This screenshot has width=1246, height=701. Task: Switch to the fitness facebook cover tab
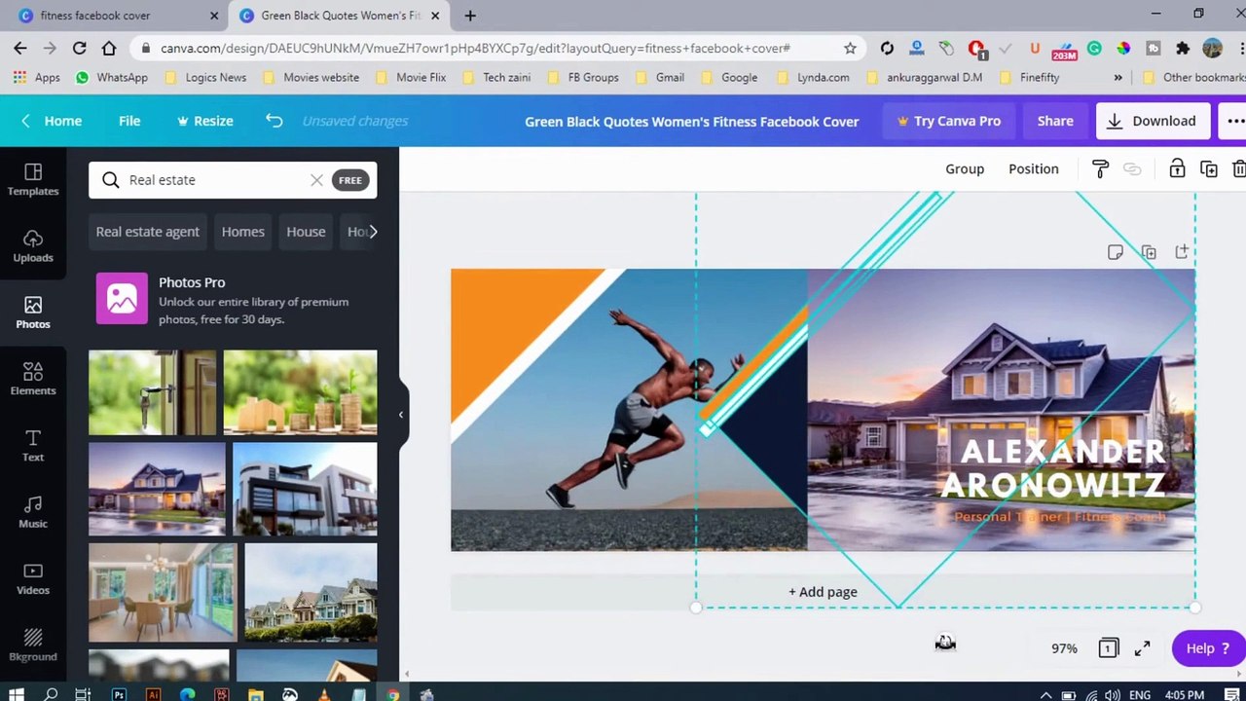click(x=95, y=16)
